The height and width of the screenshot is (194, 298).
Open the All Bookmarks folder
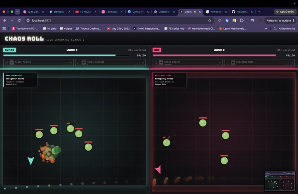click(x=284, y=29)
